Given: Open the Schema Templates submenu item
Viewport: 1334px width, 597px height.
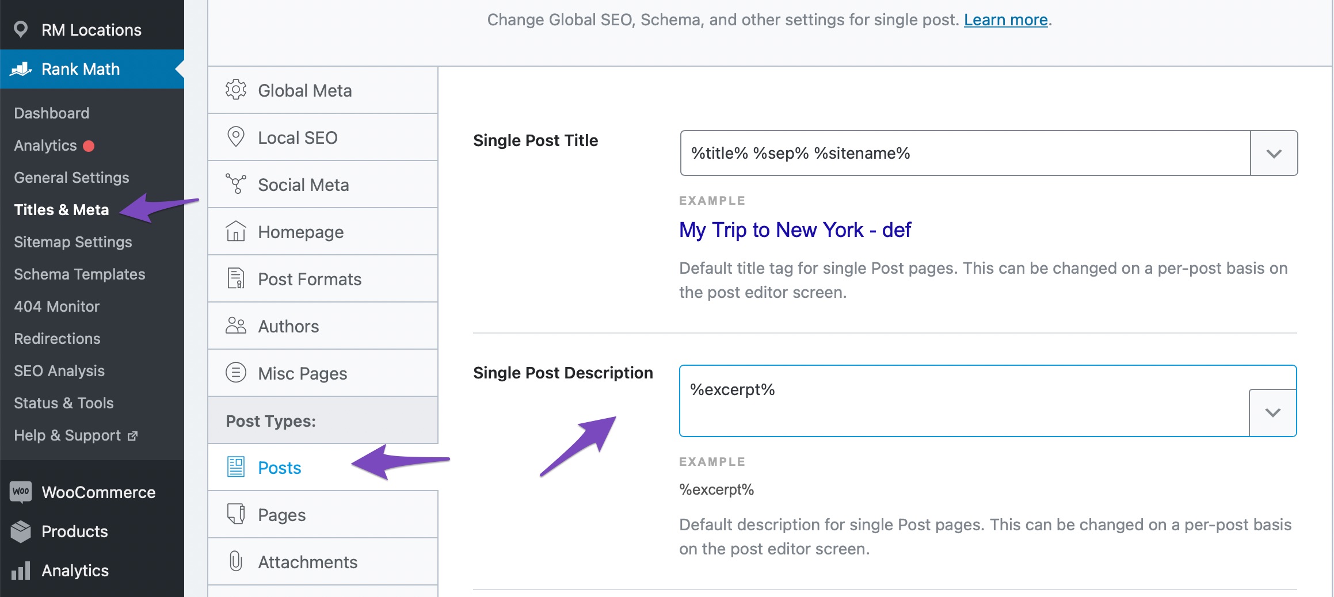Looking at the screenshot, I should coord(79,274).
